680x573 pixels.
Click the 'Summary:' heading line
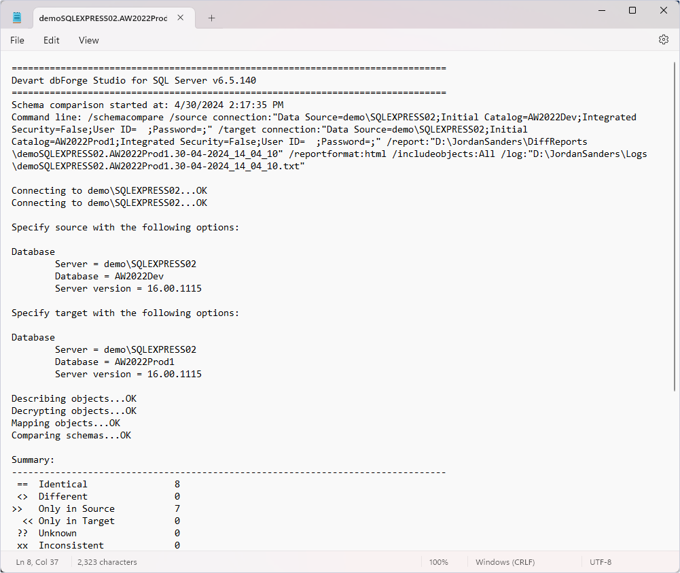(x=33, y=459)
